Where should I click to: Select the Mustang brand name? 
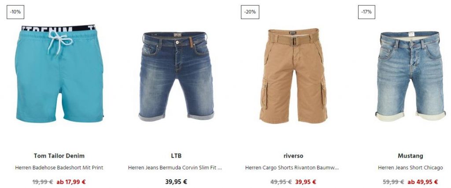410,156
